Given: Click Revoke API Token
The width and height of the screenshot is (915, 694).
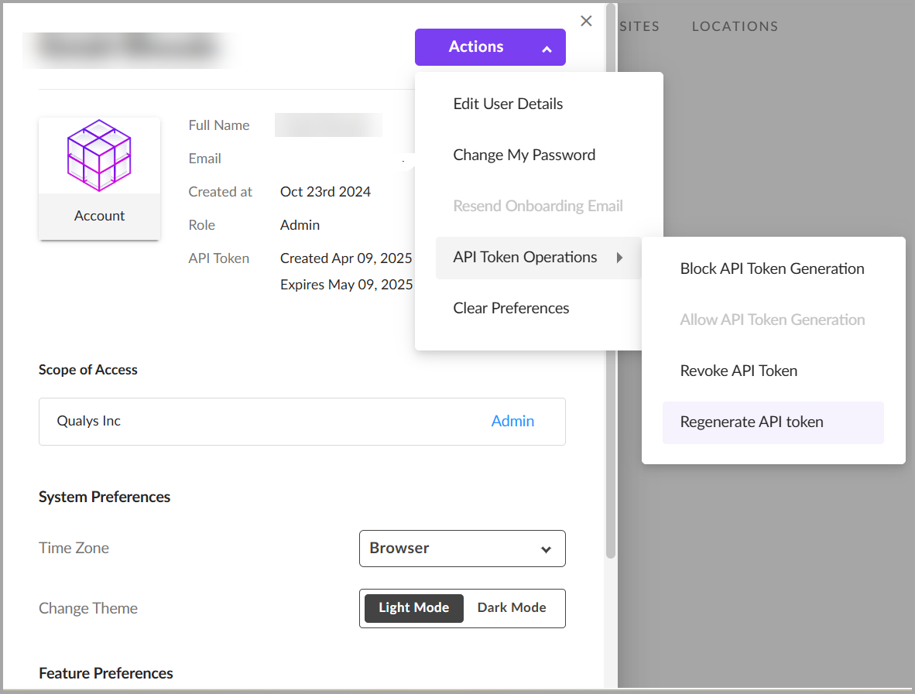Looking at the screenshot, I should click(x=739, y=371).
